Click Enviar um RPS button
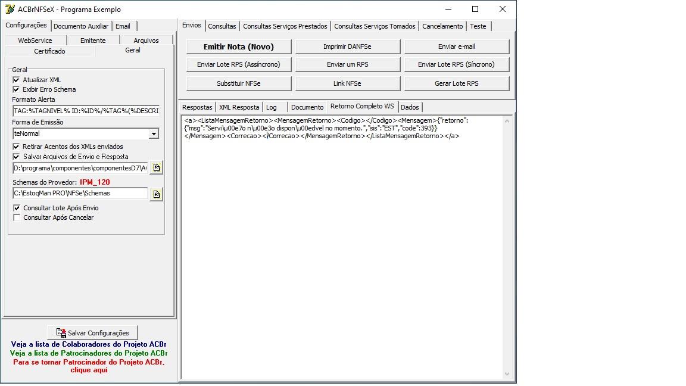 coord(347,64)
